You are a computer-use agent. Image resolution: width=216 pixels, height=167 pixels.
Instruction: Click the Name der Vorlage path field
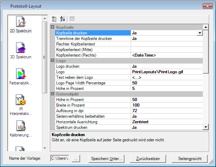tap(60, 159)
